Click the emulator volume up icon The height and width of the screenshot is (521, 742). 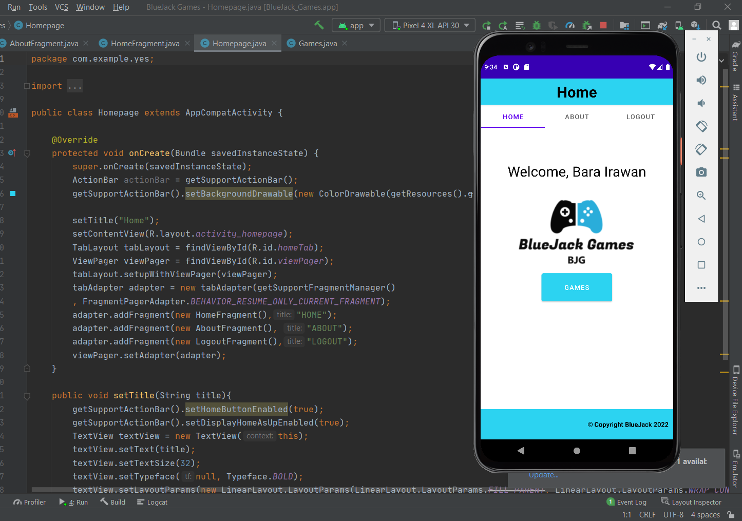tap(701, 80)
